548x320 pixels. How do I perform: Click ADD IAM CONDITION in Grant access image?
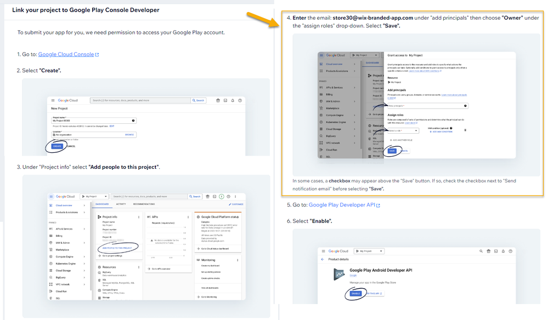(x=441, y=132)
